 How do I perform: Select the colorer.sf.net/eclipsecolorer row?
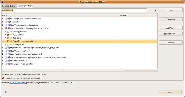[79, 25]
